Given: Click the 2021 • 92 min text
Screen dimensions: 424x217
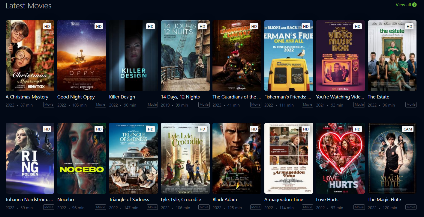Looking at the screenshot, I should (329, 105).
